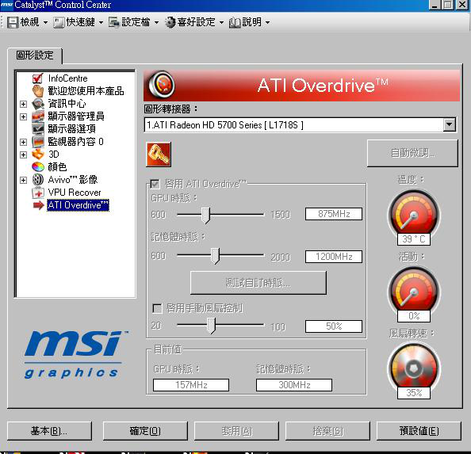Open the 快速鍵 menu dropdown arrow

pos(101,22)
